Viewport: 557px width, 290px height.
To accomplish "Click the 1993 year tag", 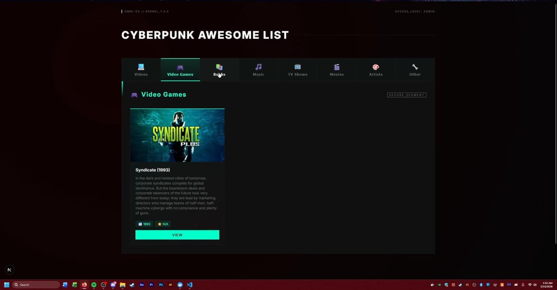I will point(144,224).
